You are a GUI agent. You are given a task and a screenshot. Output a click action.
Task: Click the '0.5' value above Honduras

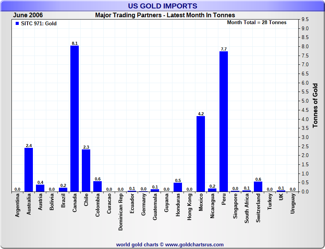[178, 180]
